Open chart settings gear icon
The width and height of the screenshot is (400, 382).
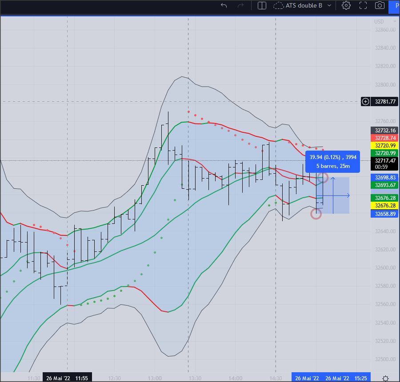pos(346,5)
